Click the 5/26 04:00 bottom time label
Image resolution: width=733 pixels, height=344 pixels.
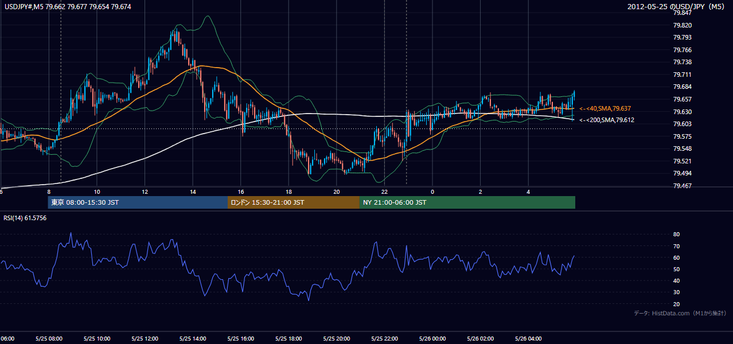528,338
